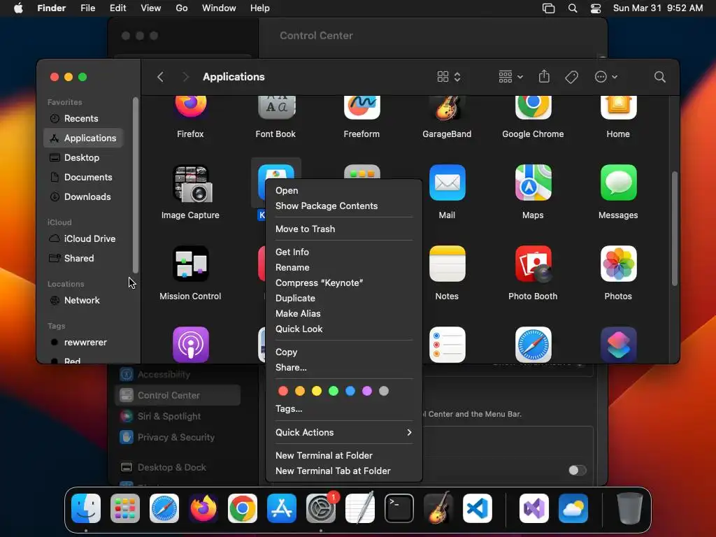Expand the Quick Actions submenu
716x537 pixels.
[x=344, y=432]
